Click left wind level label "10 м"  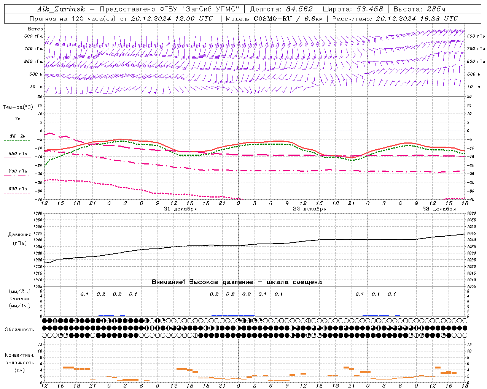pyautogui.click(x=37, y=87)
